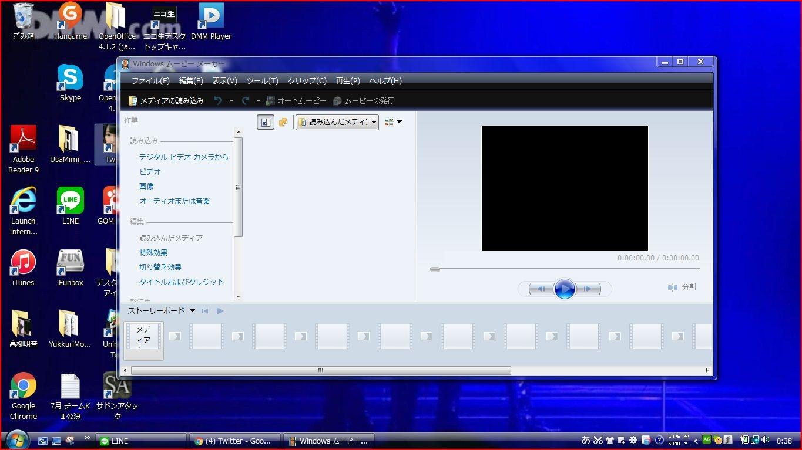This screenshot has height=450, width=802.
Task: Click the 切り替え効果 transitions link
Action: click(x=160, y=268)
